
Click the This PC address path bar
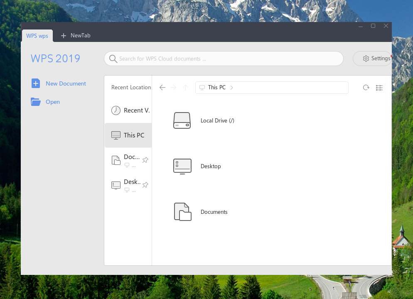(x=287, y=88)
